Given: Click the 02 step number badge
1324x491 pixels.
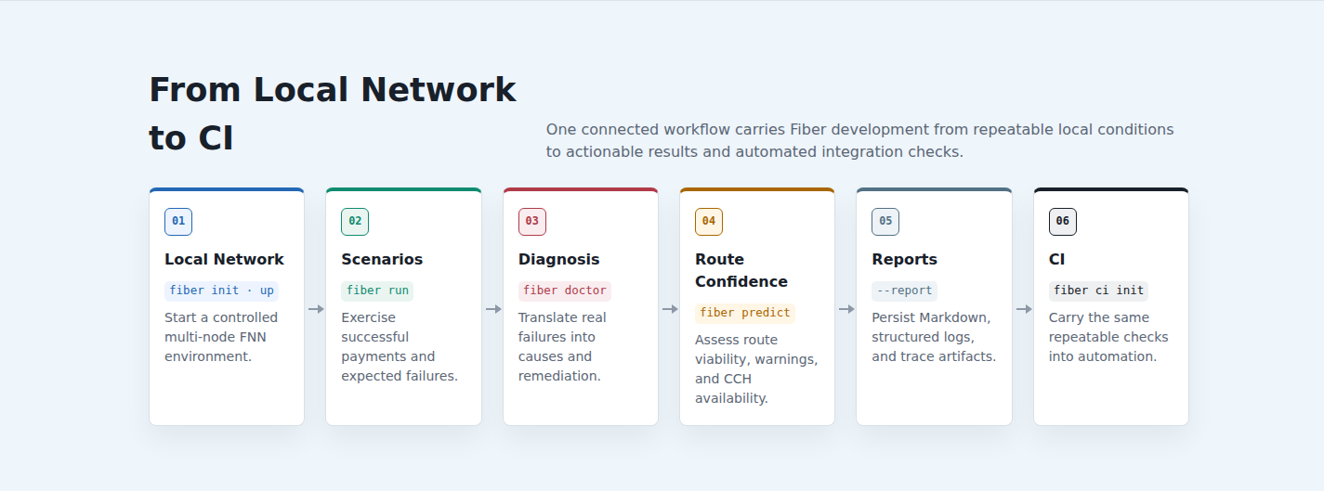Looking at the screenshot, I should coord(355,222).
